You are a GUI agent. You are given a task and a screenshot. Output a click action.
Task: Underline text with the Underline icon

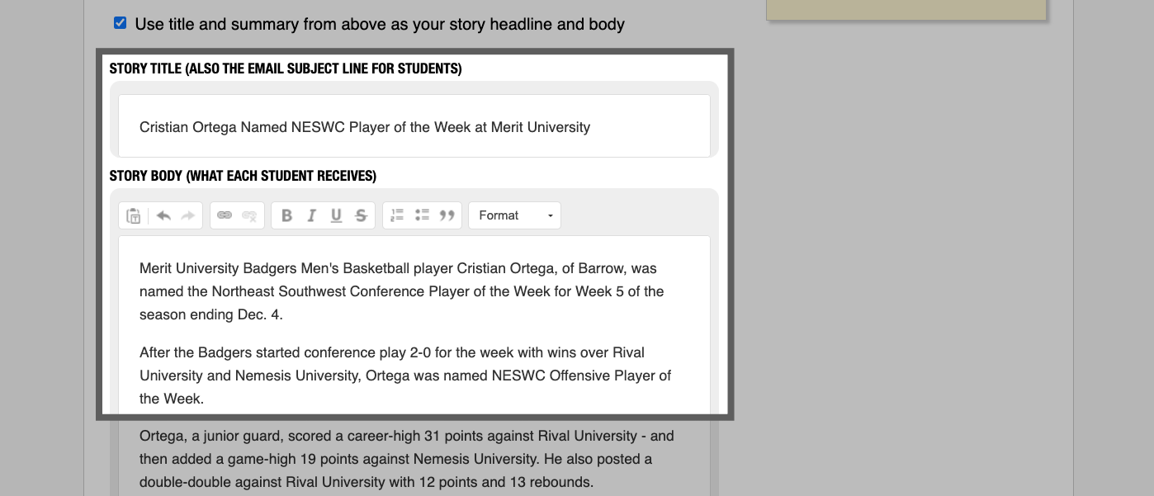(x=336, y=215)
